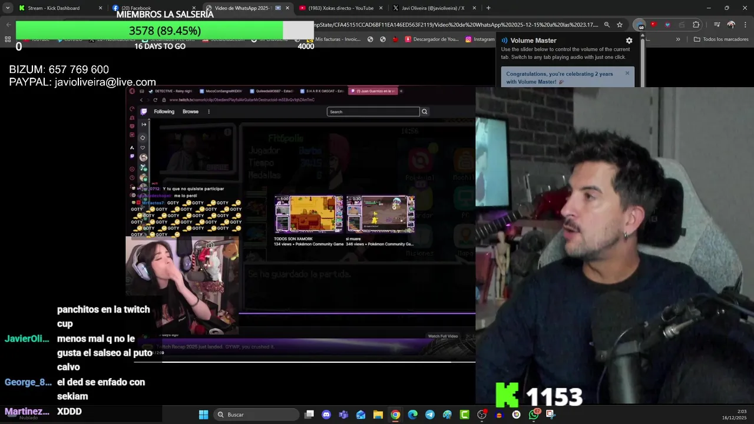754x424 pixels.
Task: Open File Explorer from taskbar
Action: (x=378, y=415)
